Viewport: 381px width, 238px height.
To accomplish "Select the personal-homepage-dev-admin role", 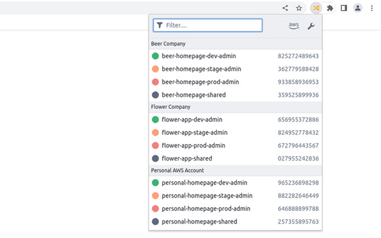I will (x=236, y=183).
